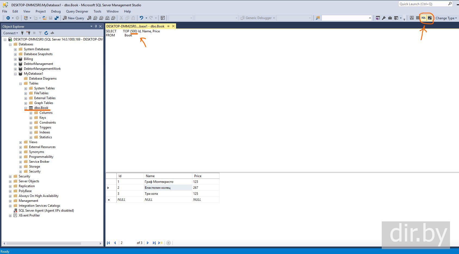This screenshot has height=254, width=459.
Task: Open the Toolbox briefcase icon
Action: coord(390,18)
